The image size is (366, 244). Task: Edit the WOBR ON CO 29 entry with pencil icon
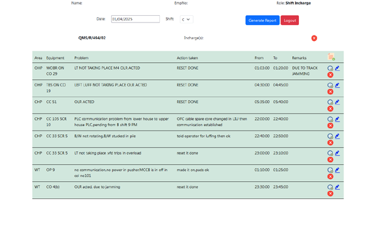point(337,68)
